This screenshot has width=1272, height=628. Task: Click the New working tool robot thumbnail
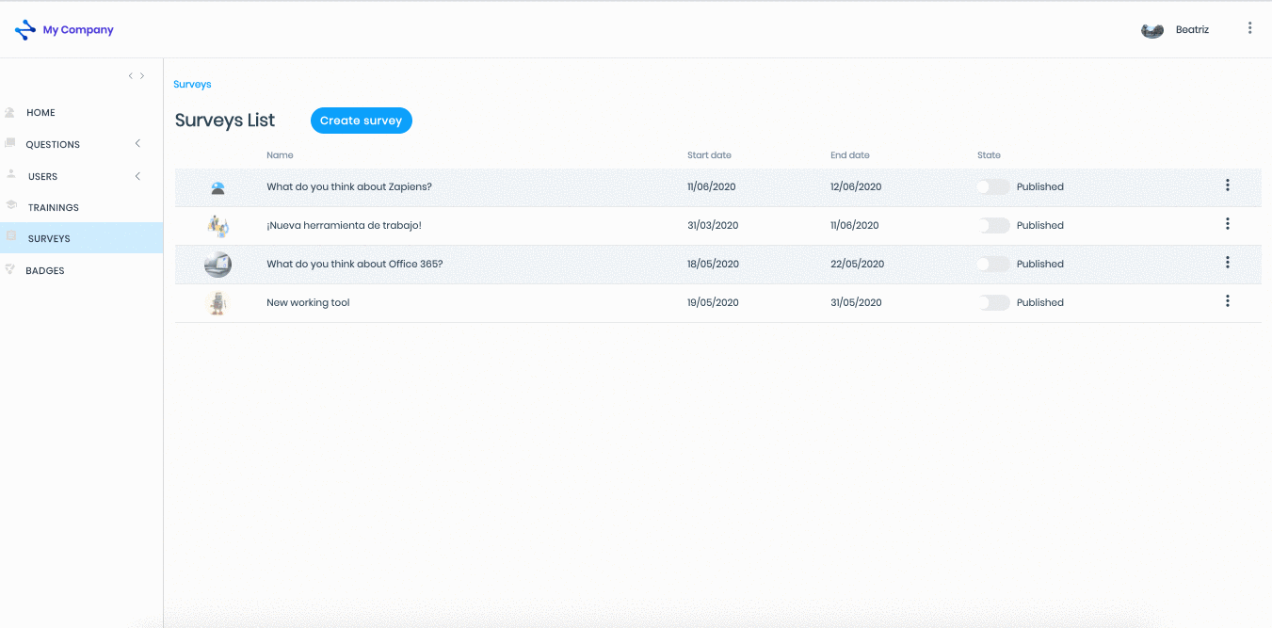click(217, 303)
